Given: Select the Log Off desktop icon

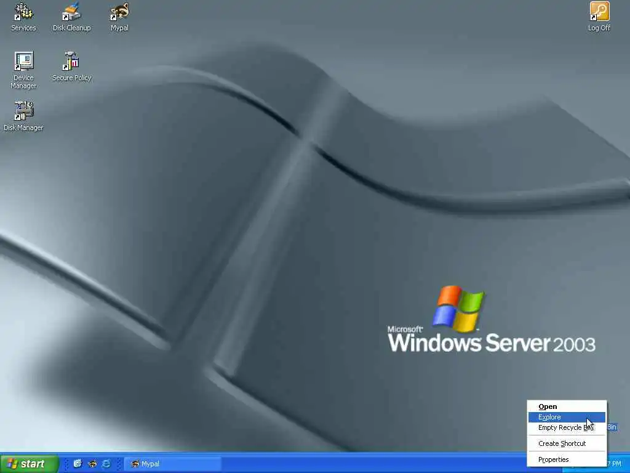Looking at the screenshot, I should 599,17.
